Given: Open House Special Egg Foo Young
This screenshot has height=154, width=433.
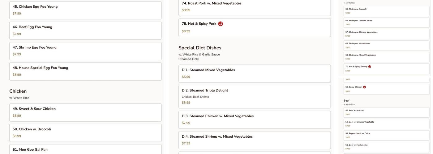Looking at the screenshot, I should point(85,71).
